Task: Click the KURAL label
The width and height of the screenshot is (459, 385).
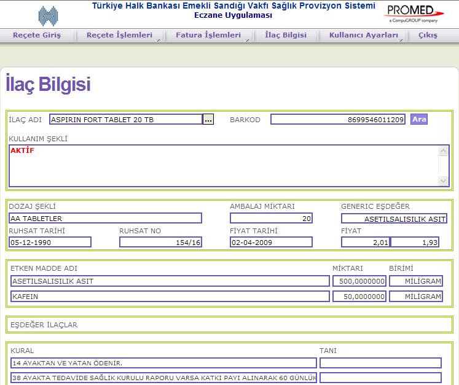Action: [x=22, y=351]
